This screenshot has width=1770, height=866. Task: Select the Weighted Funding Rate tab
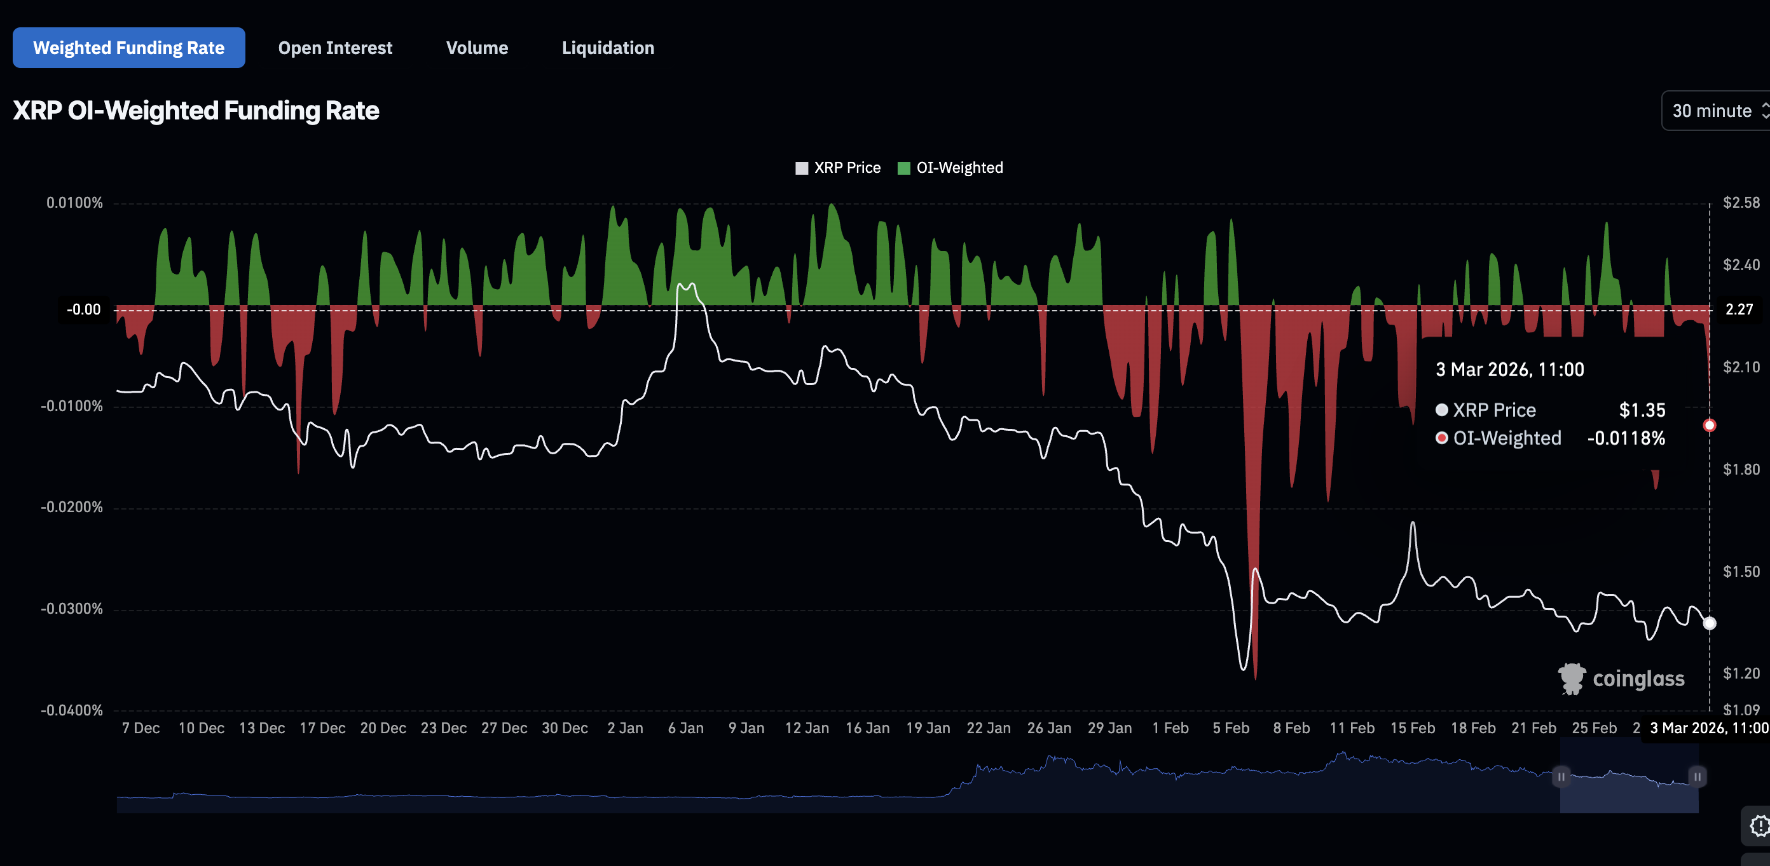(x=128, y=48)
